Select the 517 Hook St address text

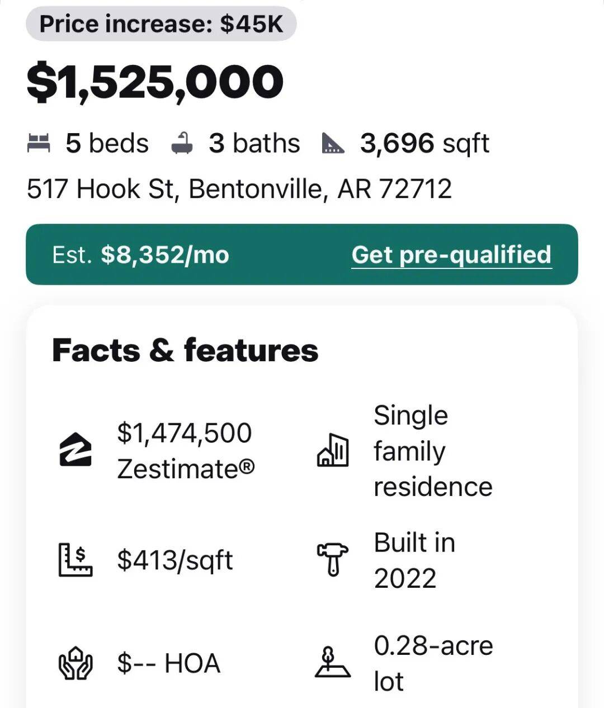pos(239,188)
